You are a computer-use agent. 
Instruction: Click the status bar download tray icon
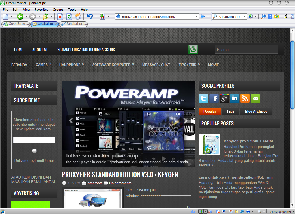pos(193,212)
